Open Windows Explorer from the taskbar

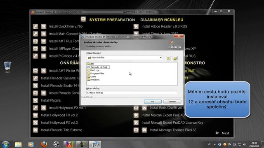18,144
